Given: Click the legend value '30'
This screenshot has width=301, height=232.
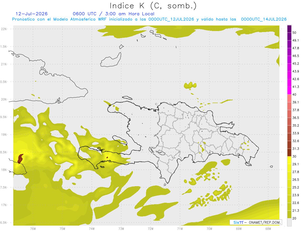Looking at the screenshot, I should [294, 156].
